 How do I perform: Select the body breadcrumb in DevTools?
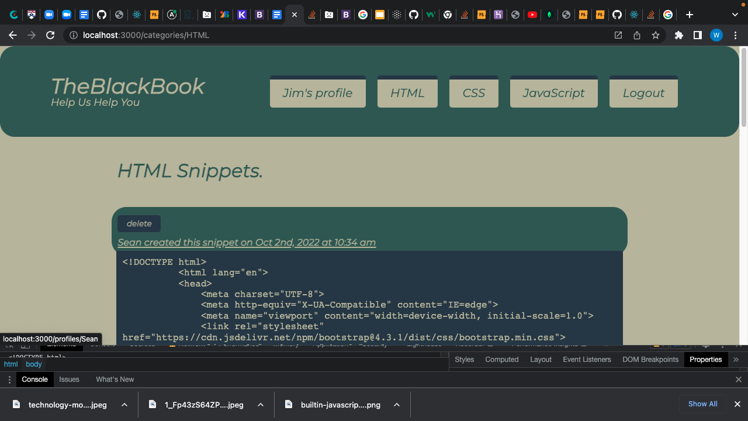pos(34,364)
